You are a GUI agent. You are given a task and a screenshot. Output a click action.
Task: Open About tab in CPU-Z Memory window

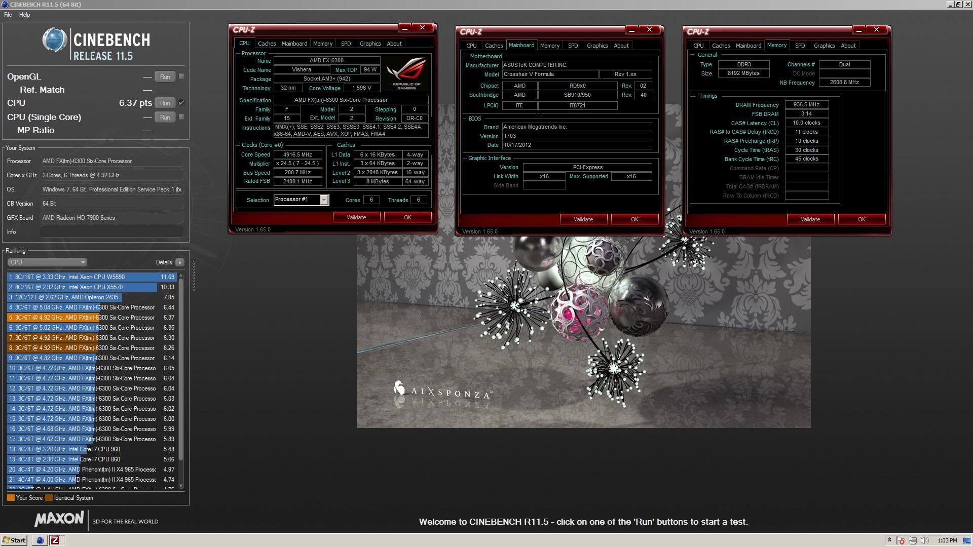click(848, 46)
